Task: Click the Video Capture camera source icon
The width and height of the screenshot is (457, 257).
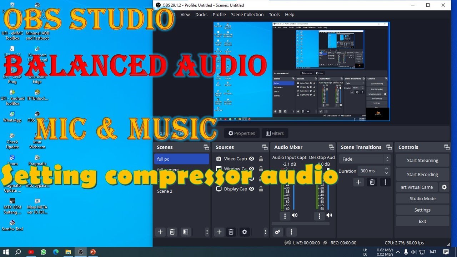Action: pos(219,159)
